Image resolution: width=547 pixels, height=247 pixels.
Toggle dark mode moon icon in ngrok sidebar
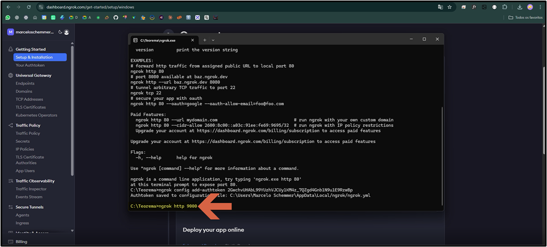tap(60, 32)
